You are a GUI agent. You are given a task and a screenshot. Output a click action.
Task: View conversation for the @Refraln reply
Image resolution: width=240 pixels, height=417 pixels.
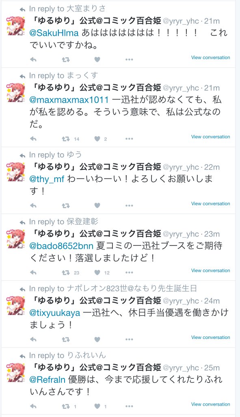point(210,404)
